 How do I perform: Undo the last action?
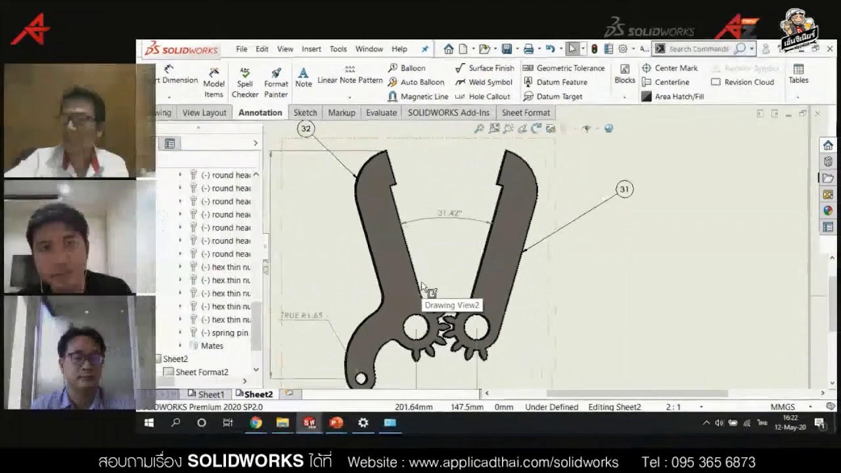click(x=550, y=49)
